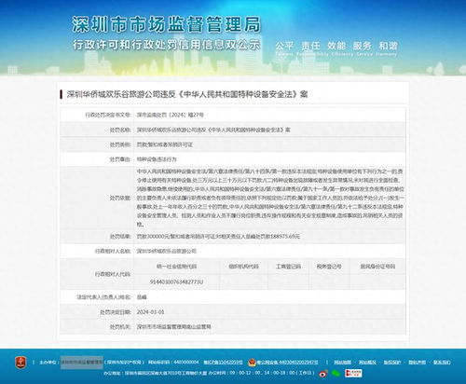Viewport: 466px width, 384px height.
Task: Click the legal representative name 岳峰
Action: tap(142, 297)
